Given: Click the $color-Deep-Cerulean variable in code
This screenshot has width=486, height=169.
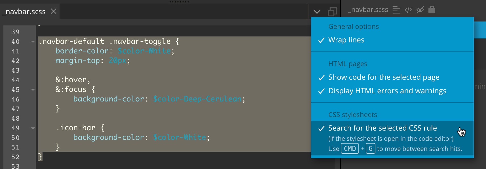Looking at the screenshot, I should coord(197,99).
